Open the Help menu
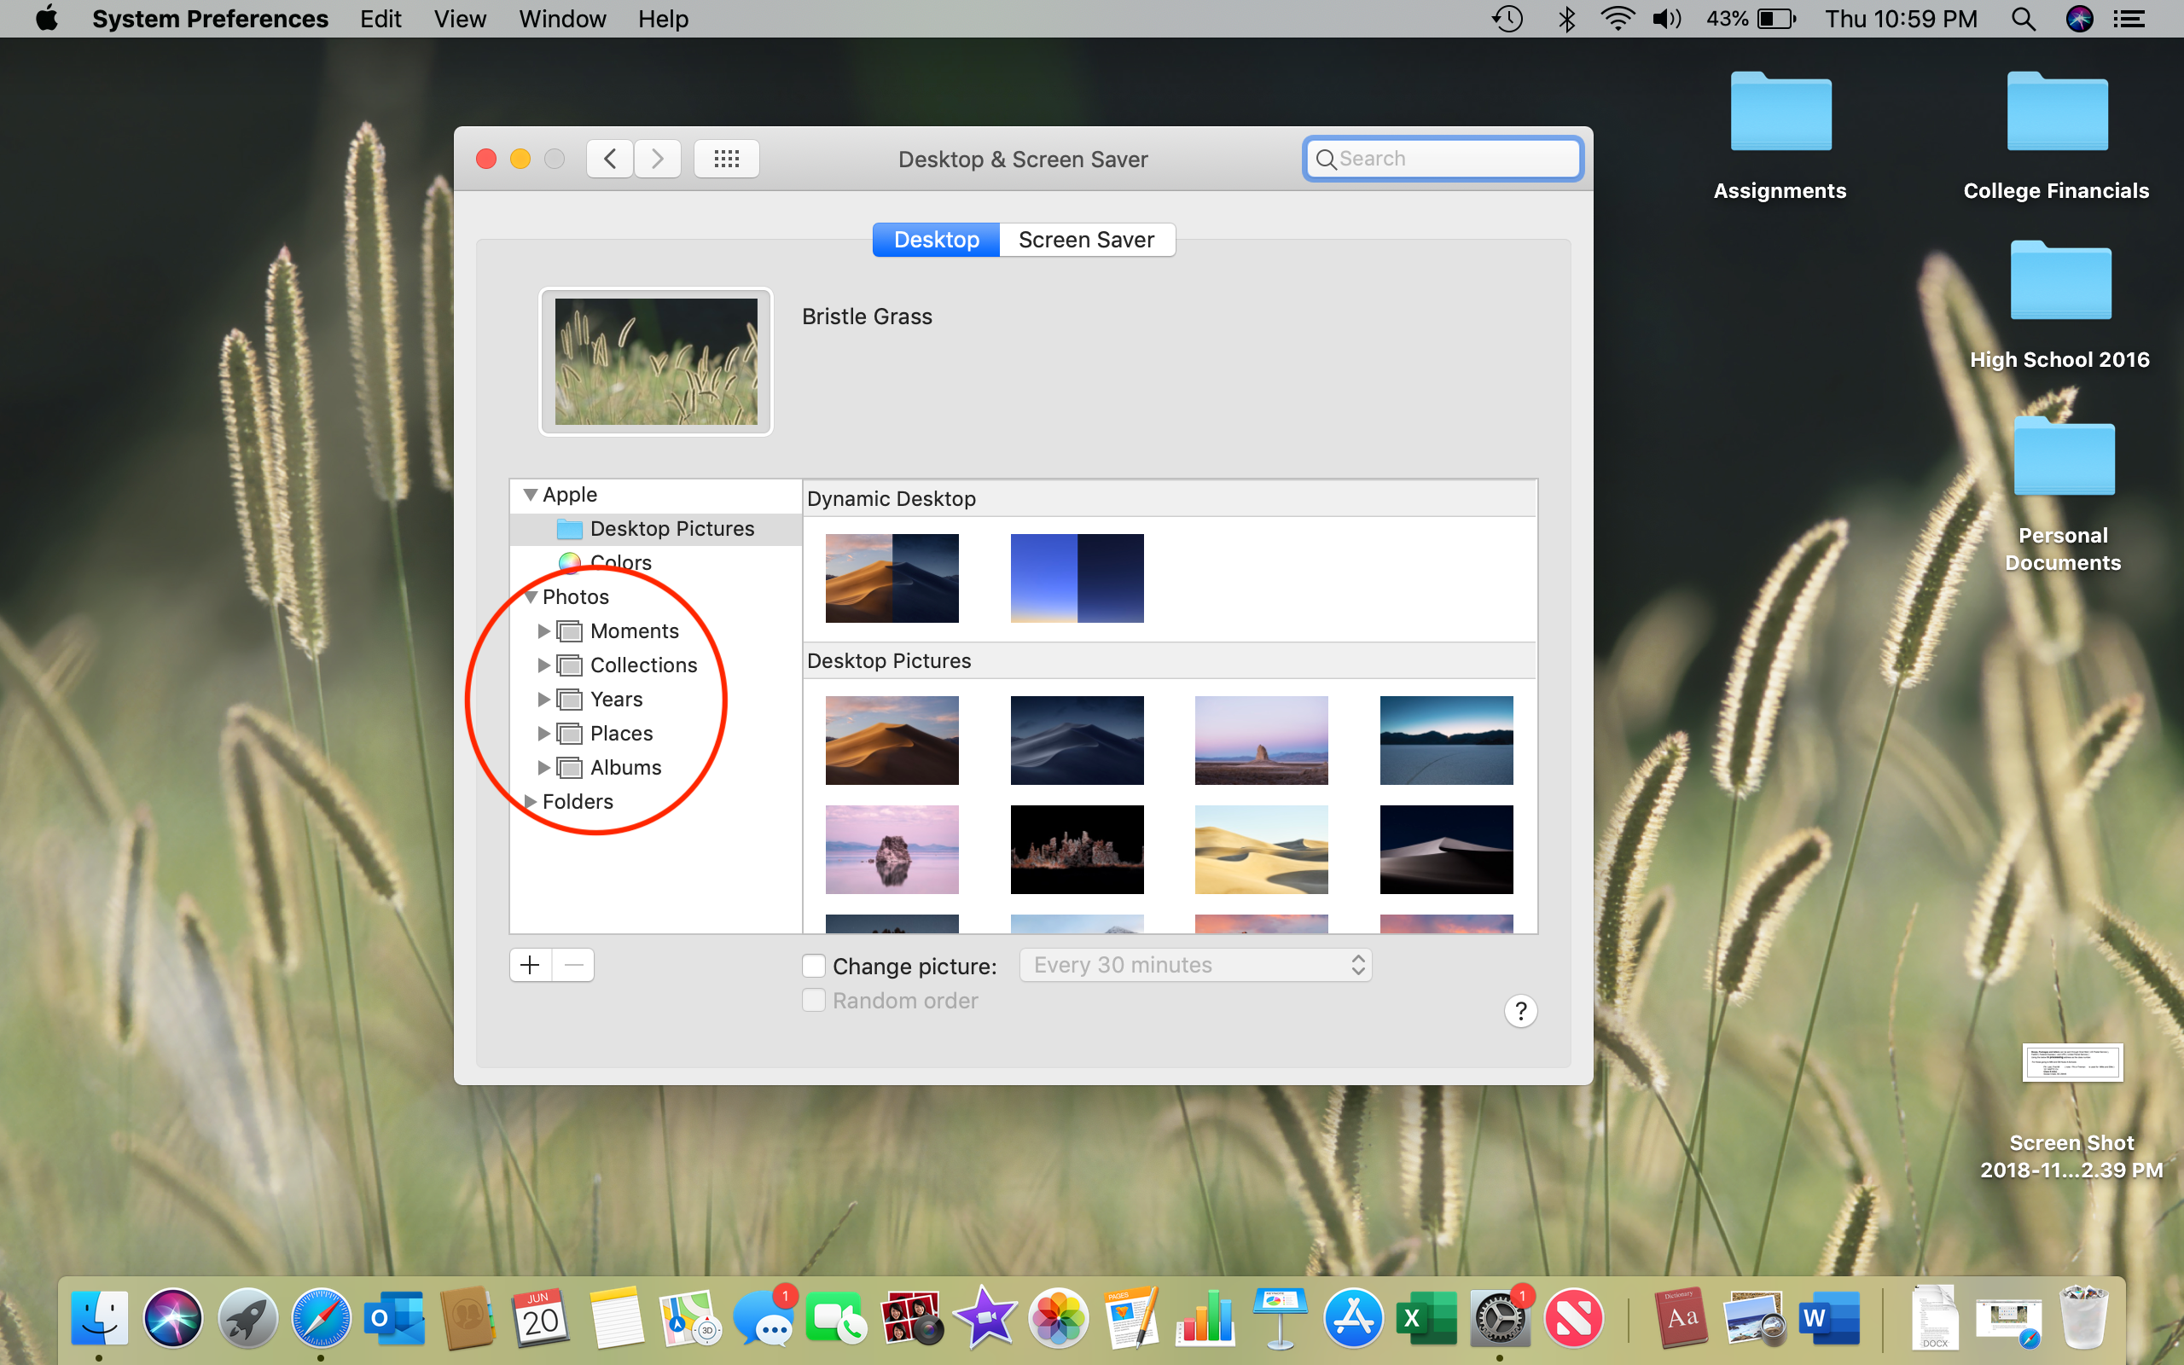2184x1365 pixels. (662, 19)
